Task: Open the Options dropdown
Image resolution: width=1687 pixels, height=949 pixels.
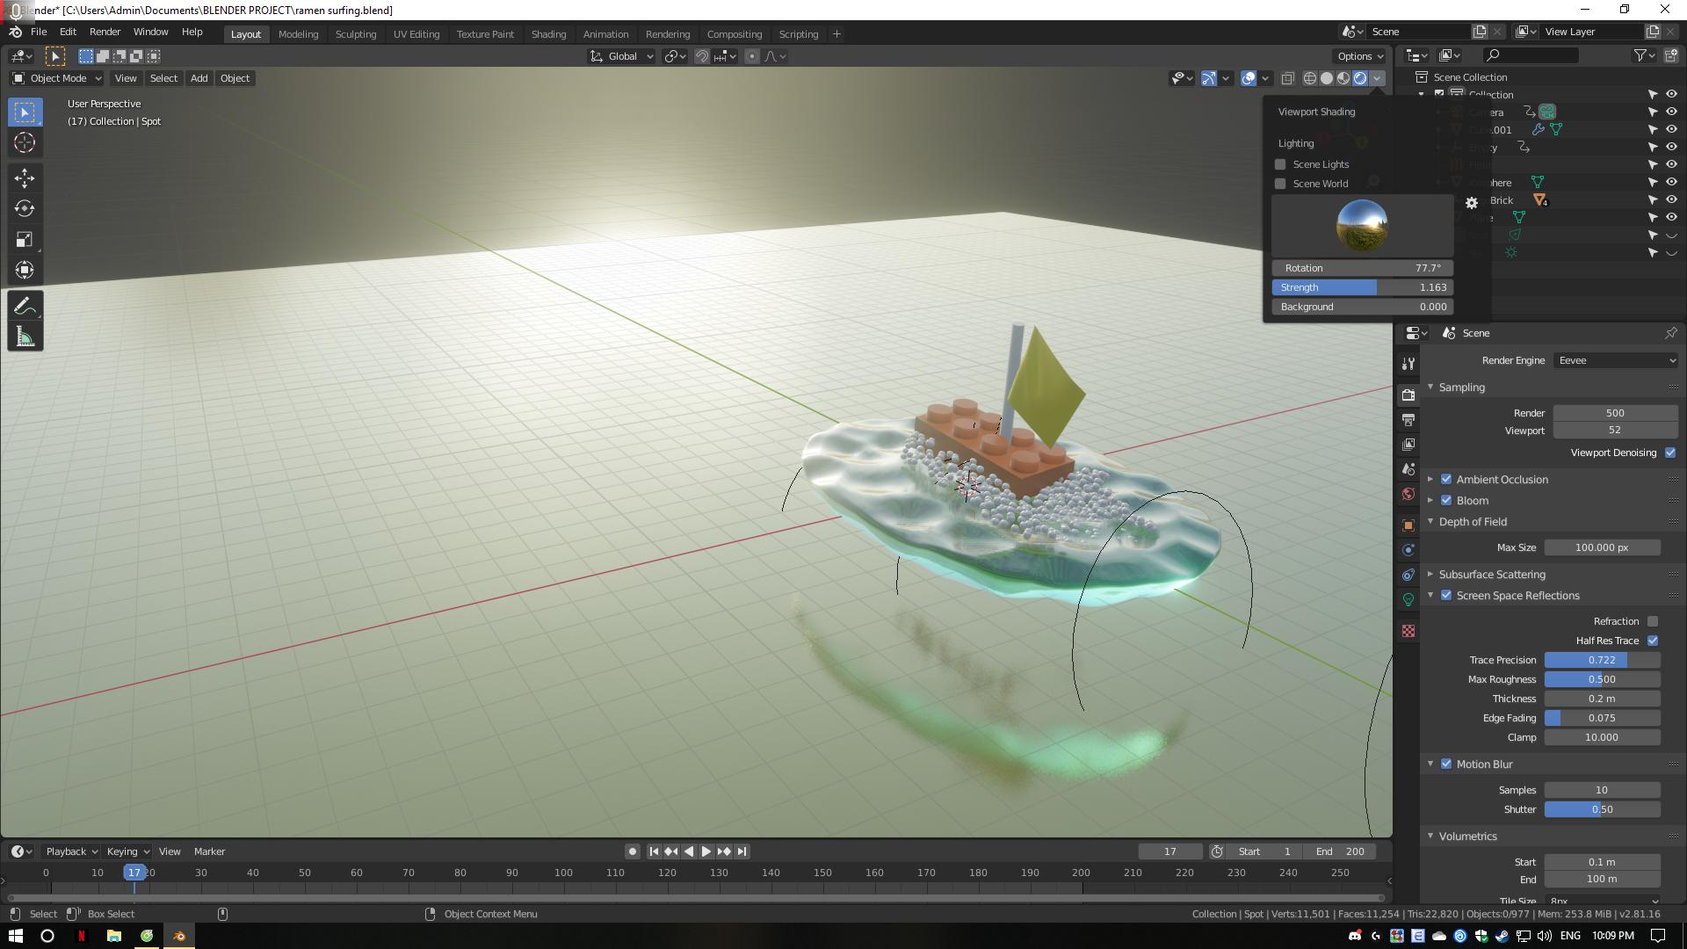Action: point(1360,56)
